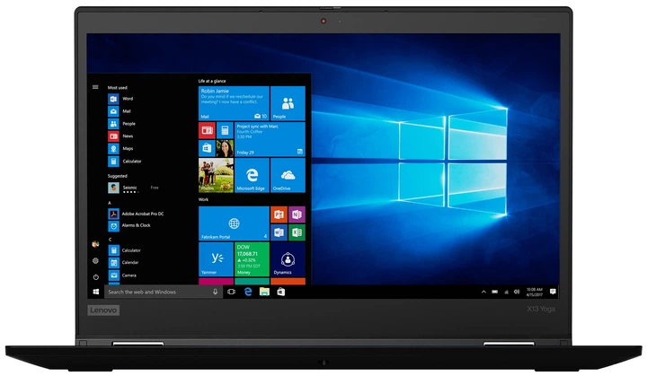Image resolution: width=647 pixels, height=376 pixels.
Task: Launch the OneNote tile
Action: pos(297,214)
